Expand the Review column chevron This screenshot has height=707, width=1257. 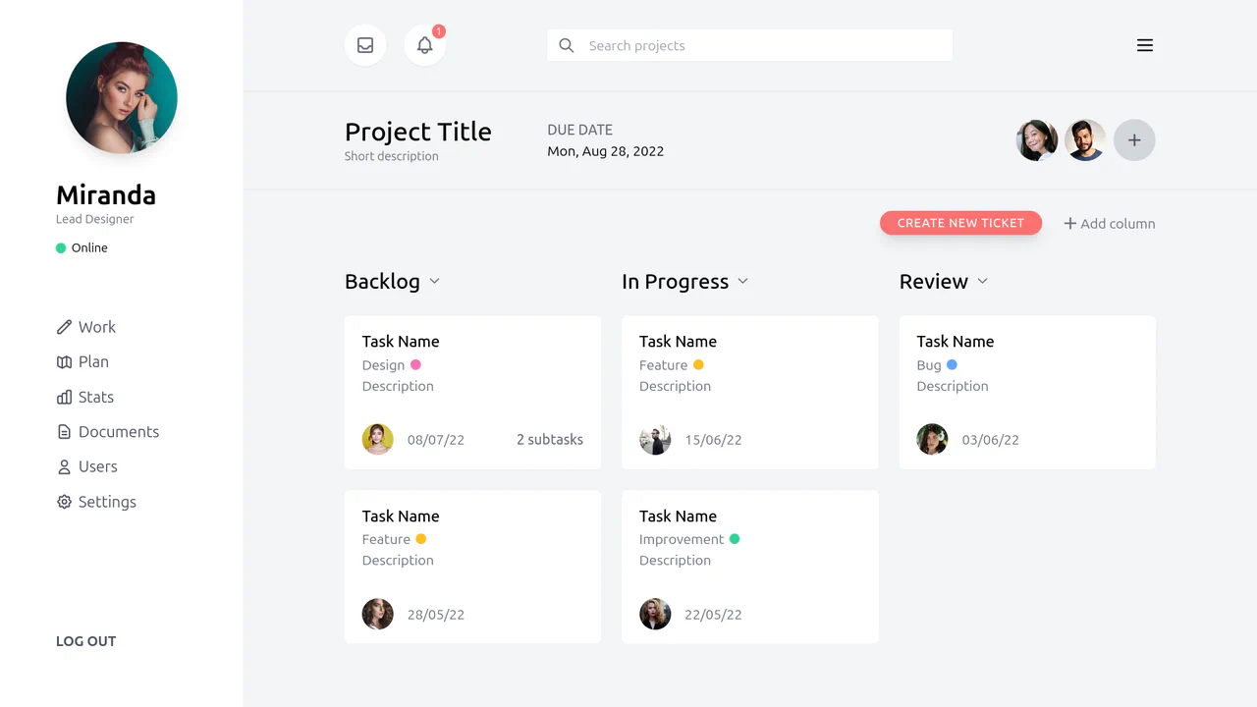[x=982, y=282]
